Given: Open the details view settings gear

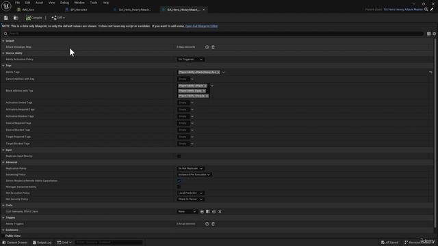Looking at the screenshot, I should click(435, 33).
